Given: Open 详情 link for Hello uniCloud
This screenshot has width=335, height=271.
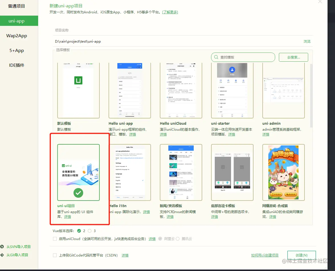Looking at the screenshot, I should 163,134.
